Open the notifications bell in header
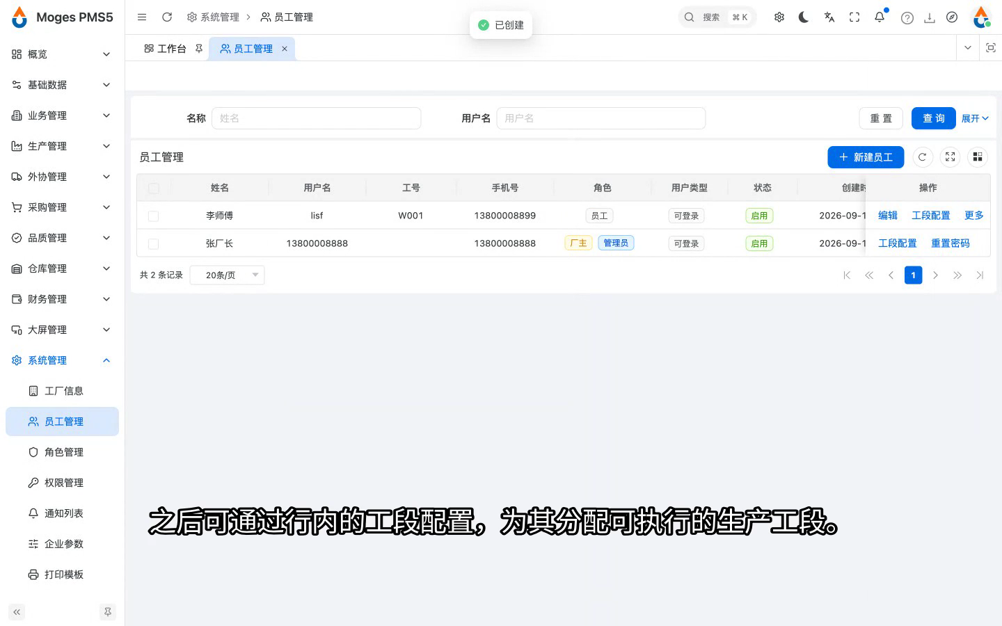 tap(880, 17)
